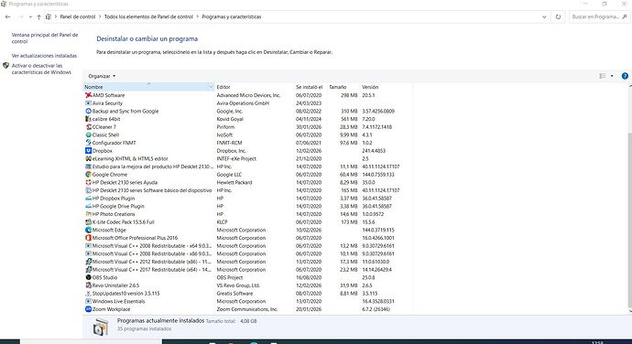Click the Configurador FNMT icon

pos(88,143)
